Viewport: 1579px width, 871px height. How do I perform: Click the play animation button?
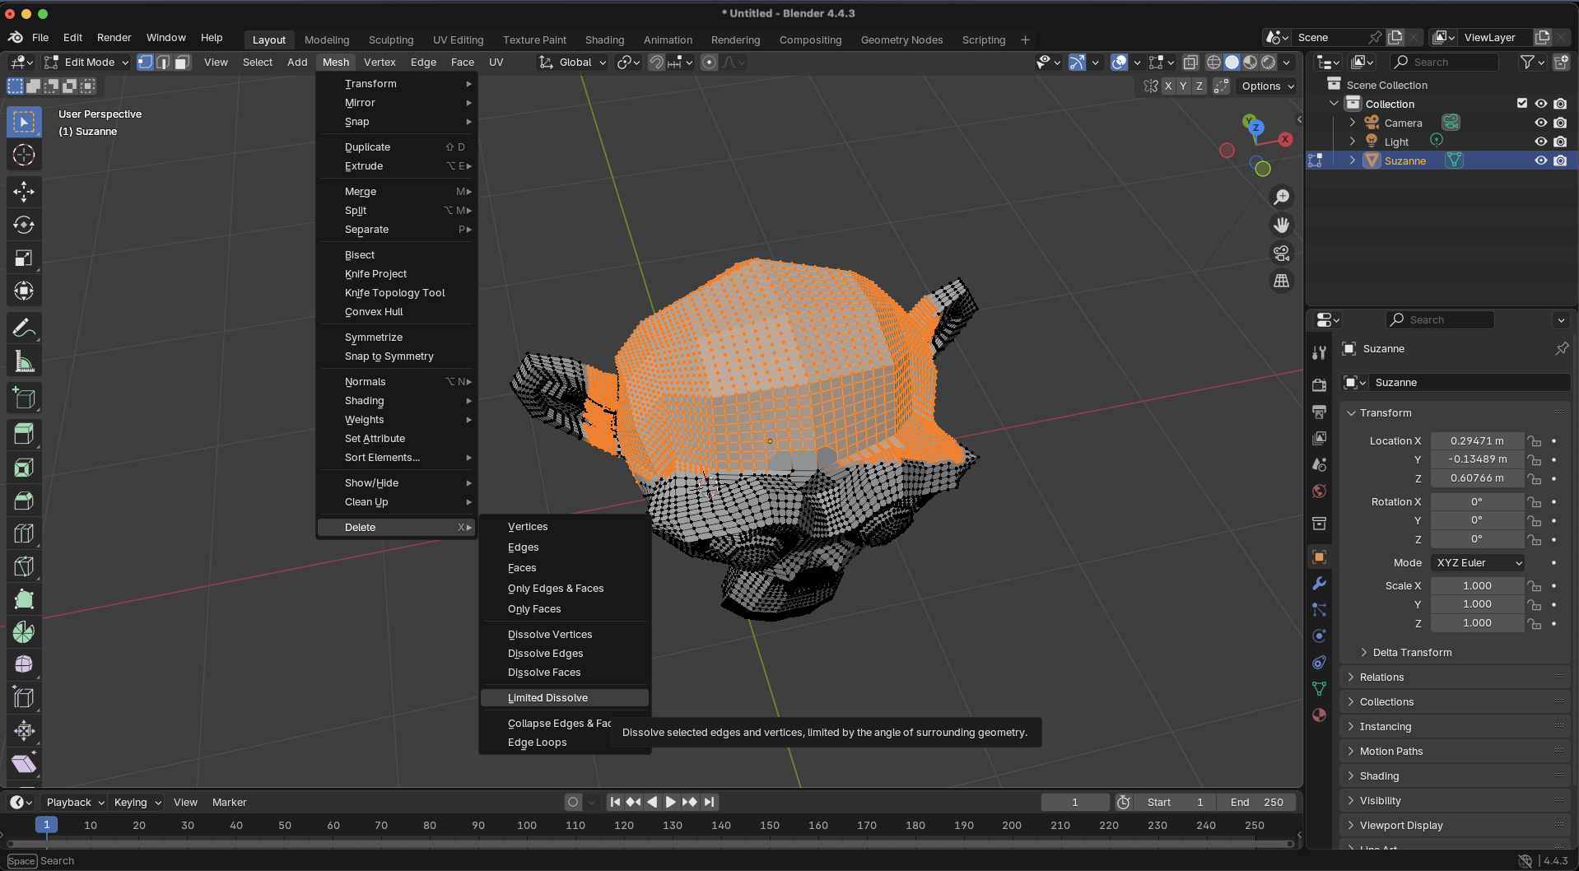(x=670, y=802)
